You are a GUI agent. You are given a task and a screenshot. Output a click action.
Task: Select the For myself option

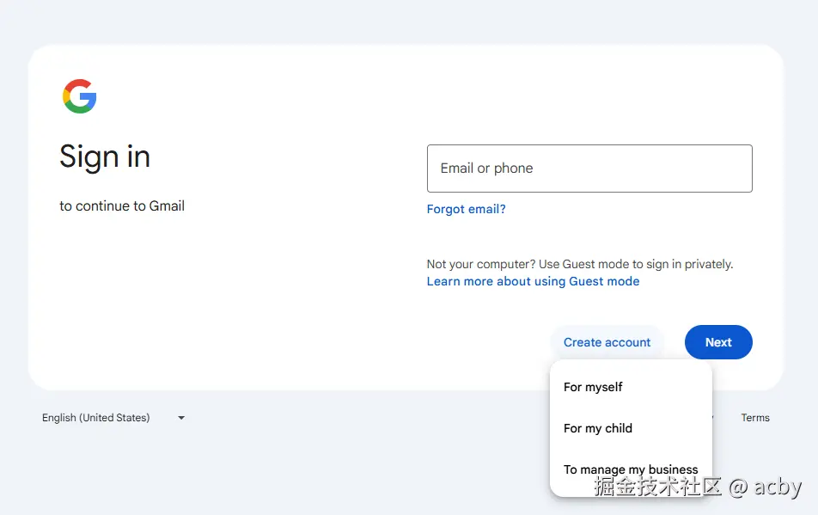[x=593, y=387]
